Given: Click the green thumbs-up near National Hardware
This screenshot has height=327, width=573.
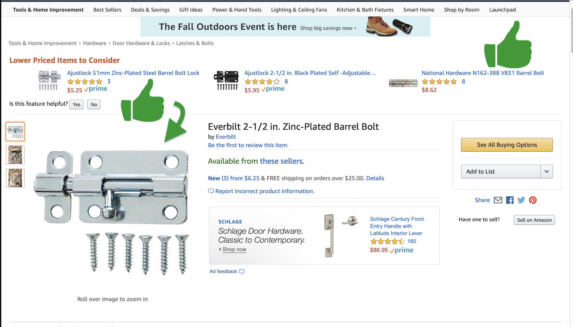Looking at the screenshot, I should click(508, 45).
